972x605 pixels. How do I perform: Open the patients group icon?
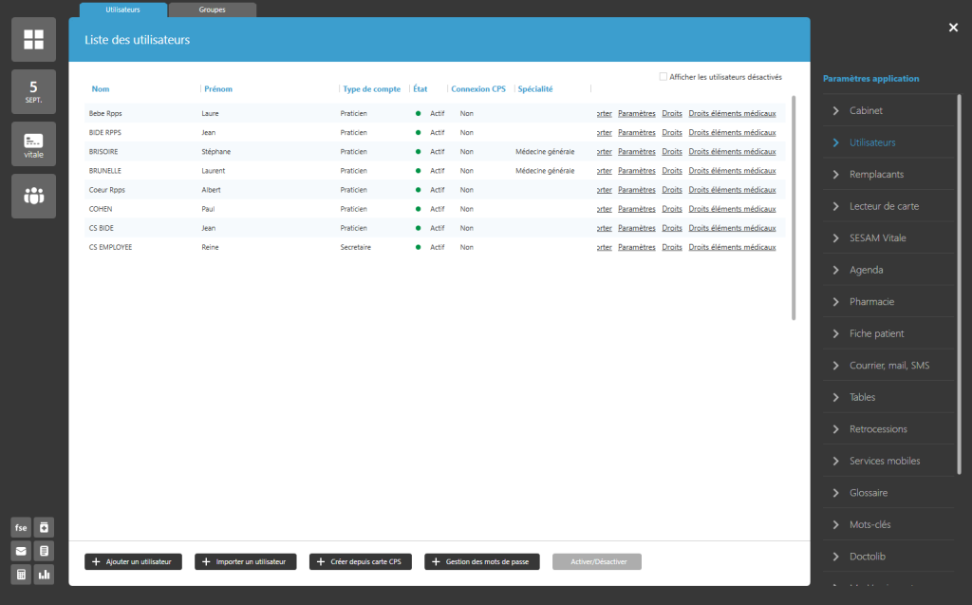tap(33, 197)
